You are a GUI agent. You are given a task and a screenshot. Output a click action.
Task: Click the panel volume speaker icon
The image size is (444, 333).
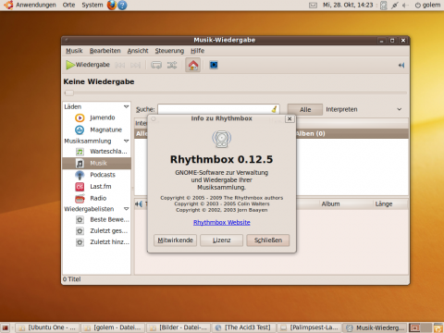point(405,6)
